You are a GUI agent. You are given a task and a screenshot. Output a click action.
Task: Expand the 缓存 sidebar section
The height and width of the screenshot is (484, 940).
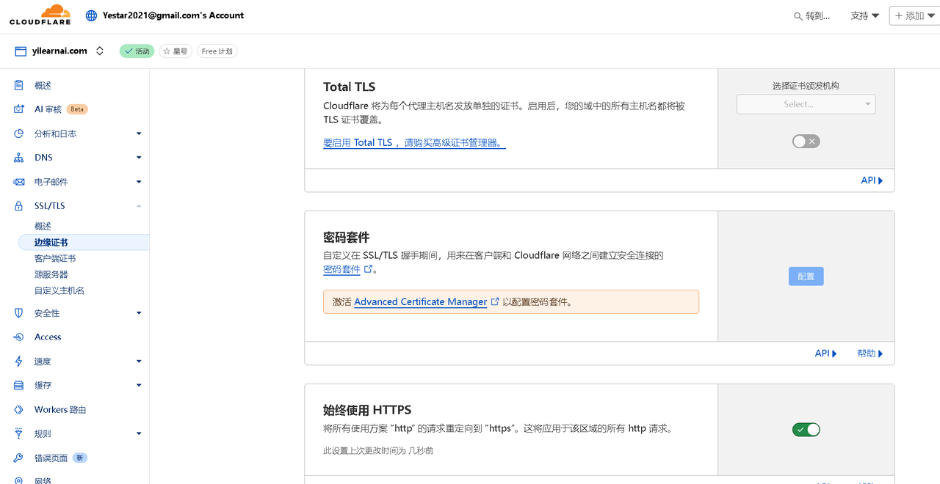click(139, 386)
